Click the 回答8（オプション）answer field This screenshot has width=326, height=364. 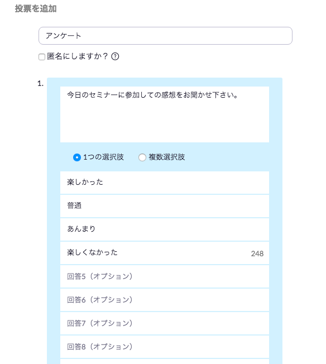(165, 347)
